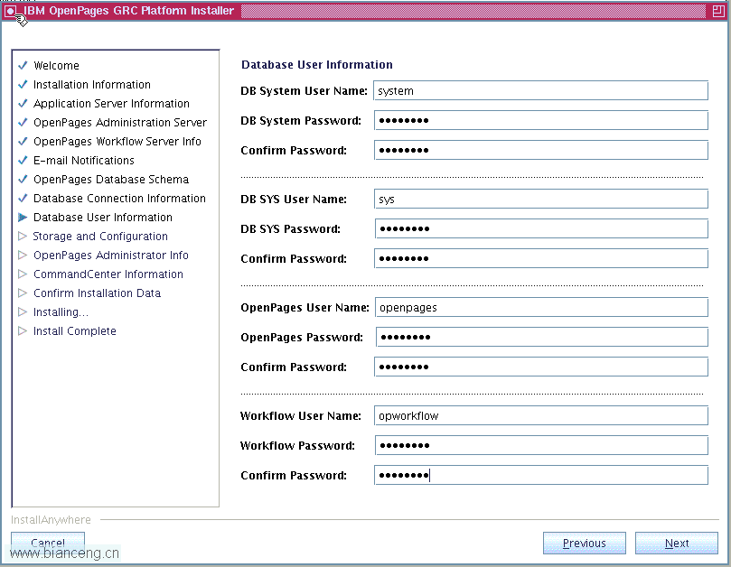Image resolution: width=731 pixels, height=567 pixels.
Task: Click the DB SYS User Name field
Action: pos(540,200)
